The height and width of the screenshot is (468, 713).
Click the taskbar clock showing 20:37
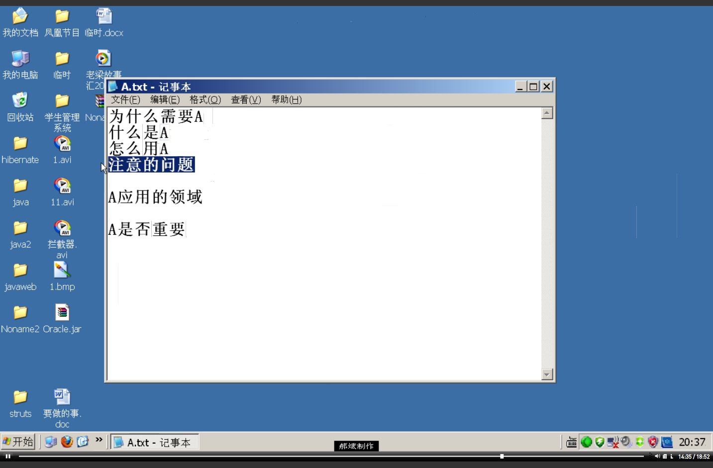tap(692, 442)
